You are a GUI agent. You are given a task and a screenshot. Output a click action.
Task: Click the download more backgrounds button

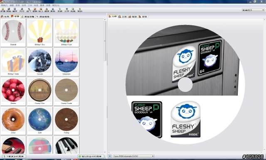(14, 156)
